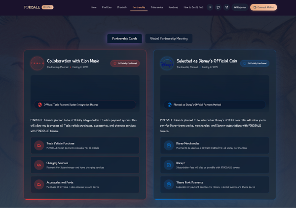Image resolution: width=296 pixels, height=208 pixels.
Task: Open the EN language selector
Action: click(210, 7)
